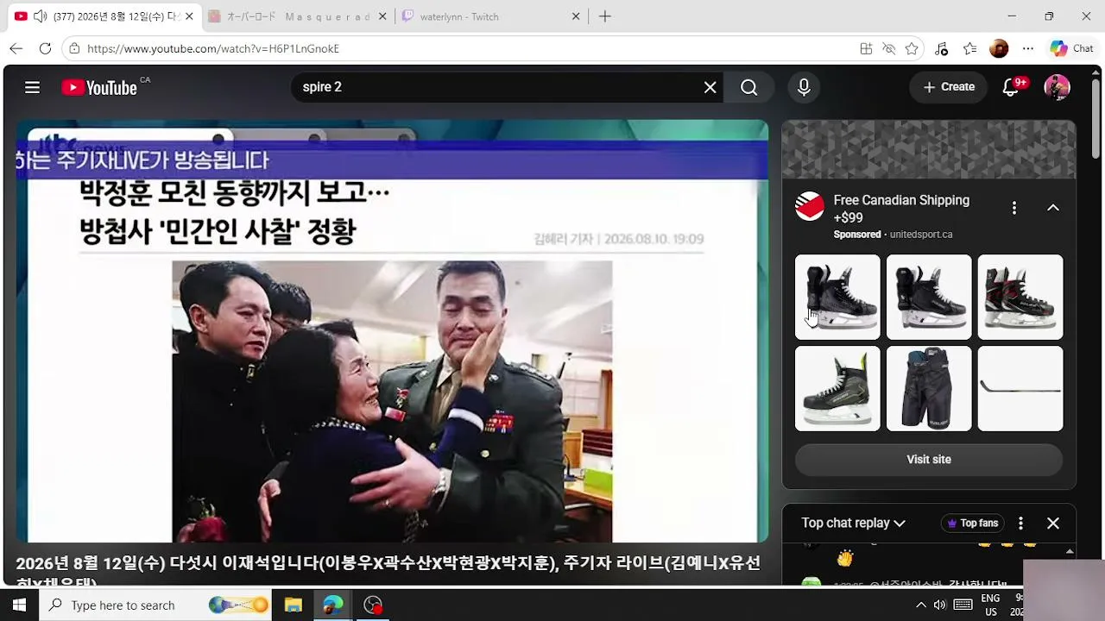Add this page to favorites star
Screen dimensions: 1105x621
(x=912, y=48)
